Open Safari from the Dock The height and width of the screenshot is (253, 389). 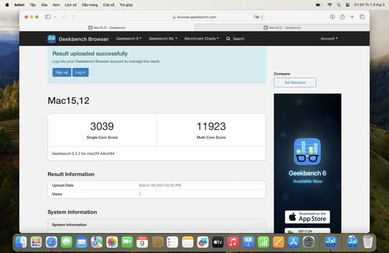pyautogui.click(x=51, y=242)
